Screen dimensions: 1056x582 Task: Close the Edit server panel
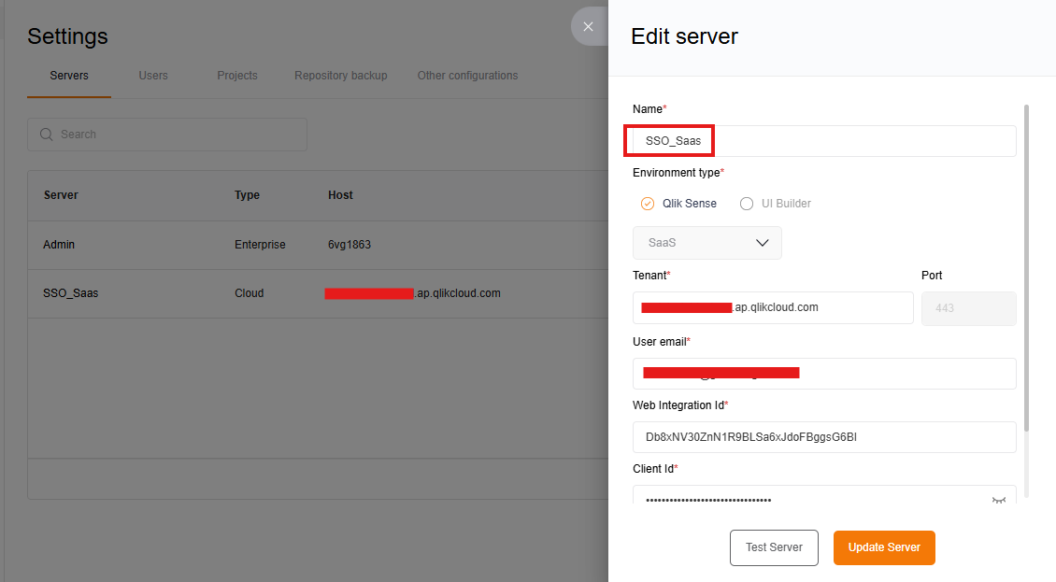[589, 26]
